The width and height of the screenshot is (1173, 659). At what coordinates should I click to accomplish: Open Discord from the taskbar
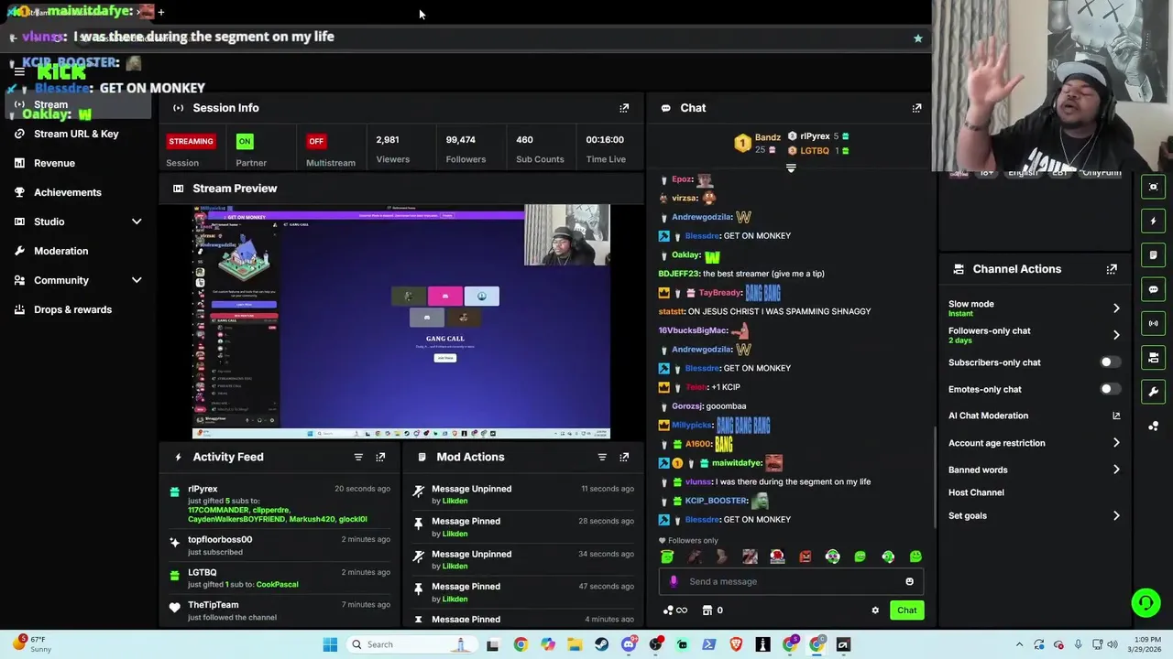tap(629, 644)
